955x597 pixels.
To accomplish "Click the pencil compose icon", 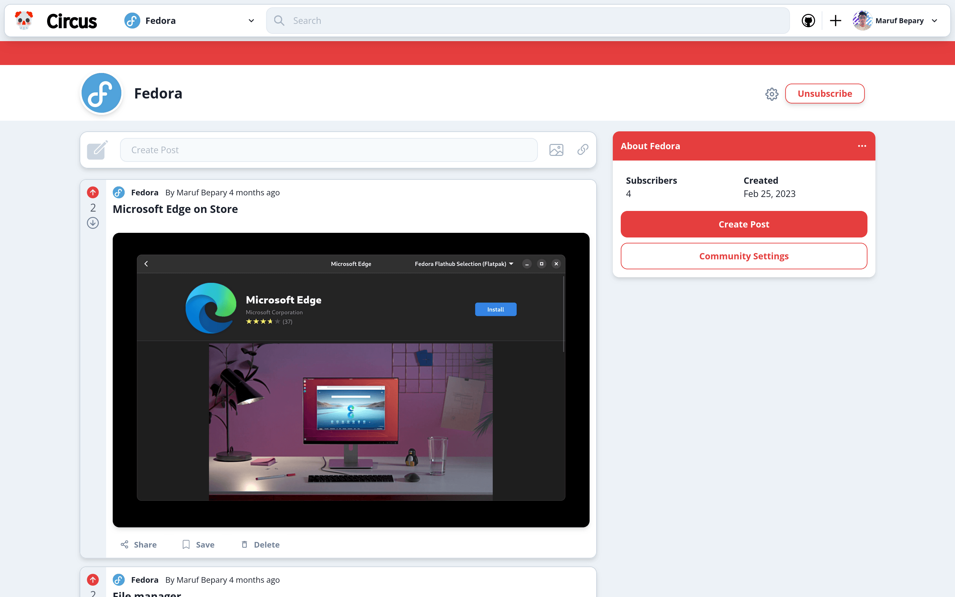I will pos(97,150).
